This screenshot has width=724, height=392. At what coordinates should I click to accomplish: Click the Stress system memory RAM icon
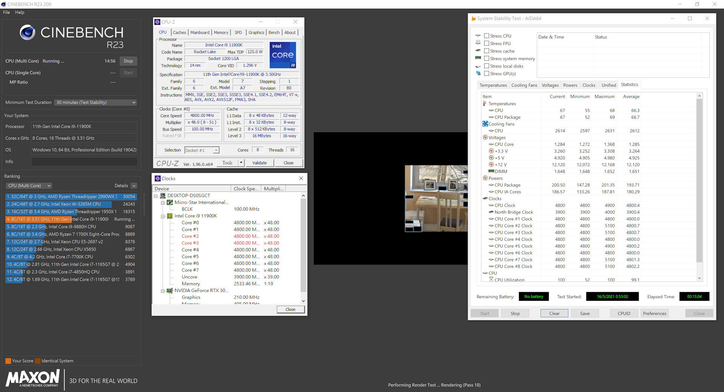[478, 58]
